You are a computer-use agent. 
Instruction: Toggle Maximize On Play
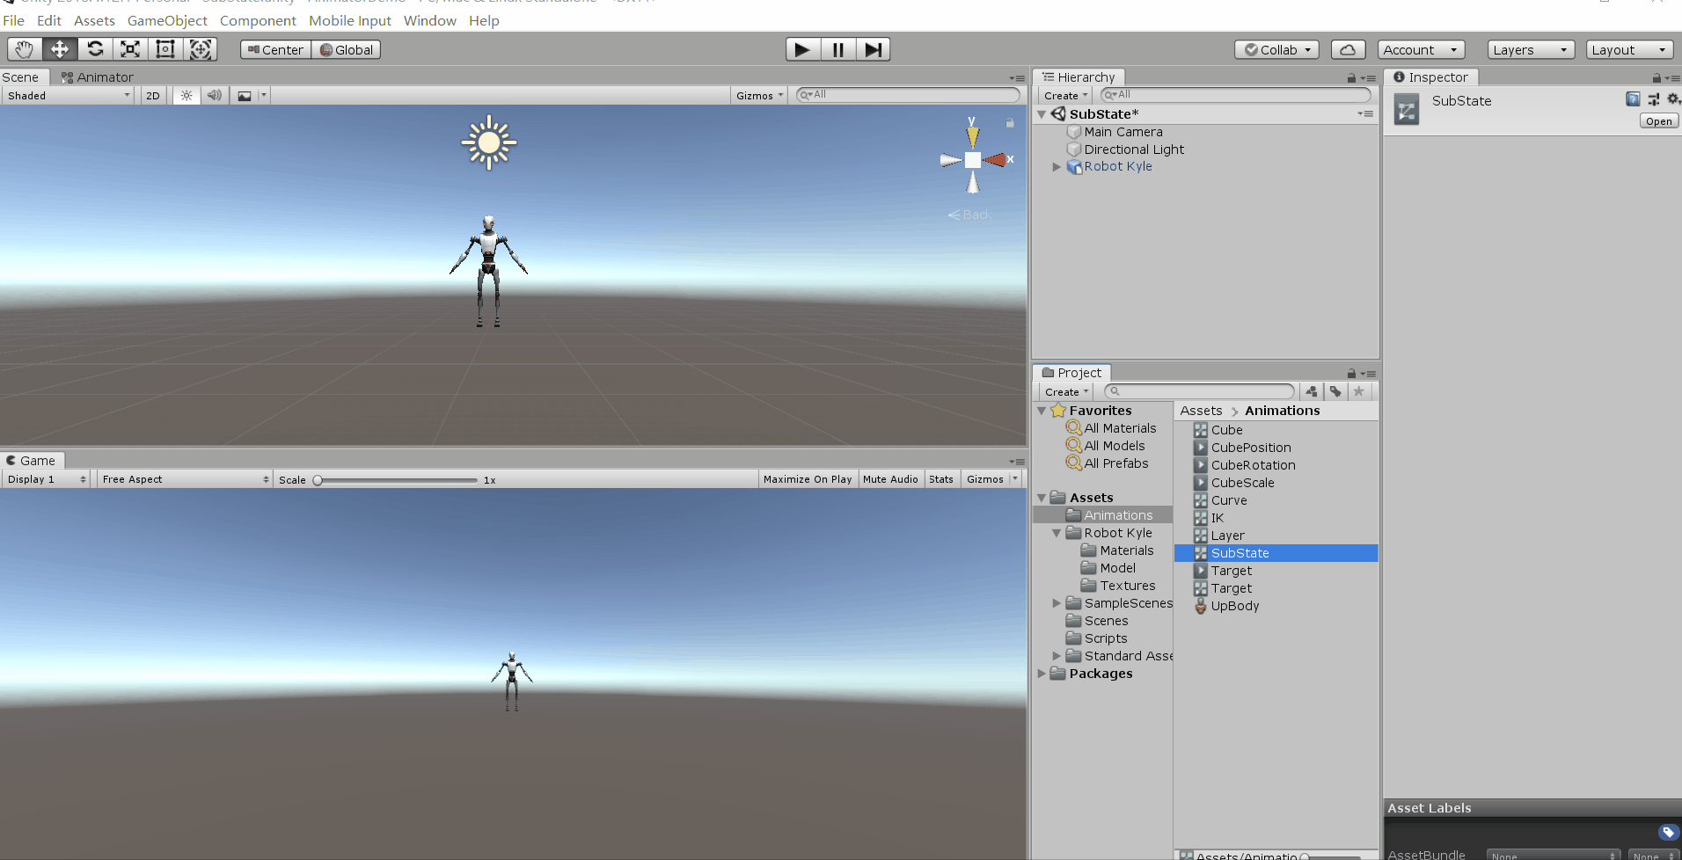[x=808, y=479]
